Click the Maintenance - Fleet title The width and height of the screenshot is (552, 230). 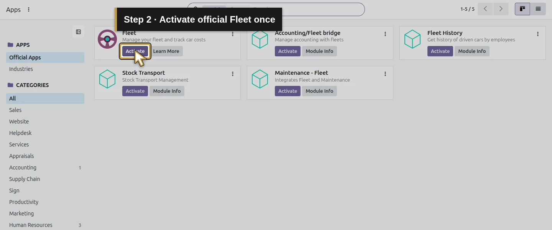coord(301,73)
